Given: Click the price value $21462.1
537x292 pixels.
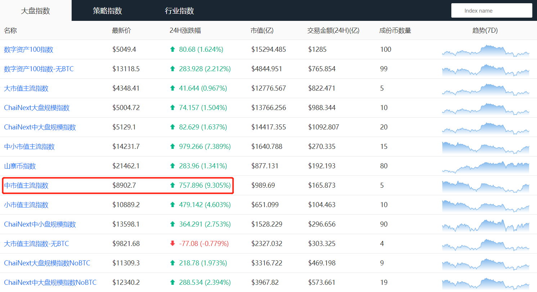Looking at the screenshot, I should coord(126,166).
